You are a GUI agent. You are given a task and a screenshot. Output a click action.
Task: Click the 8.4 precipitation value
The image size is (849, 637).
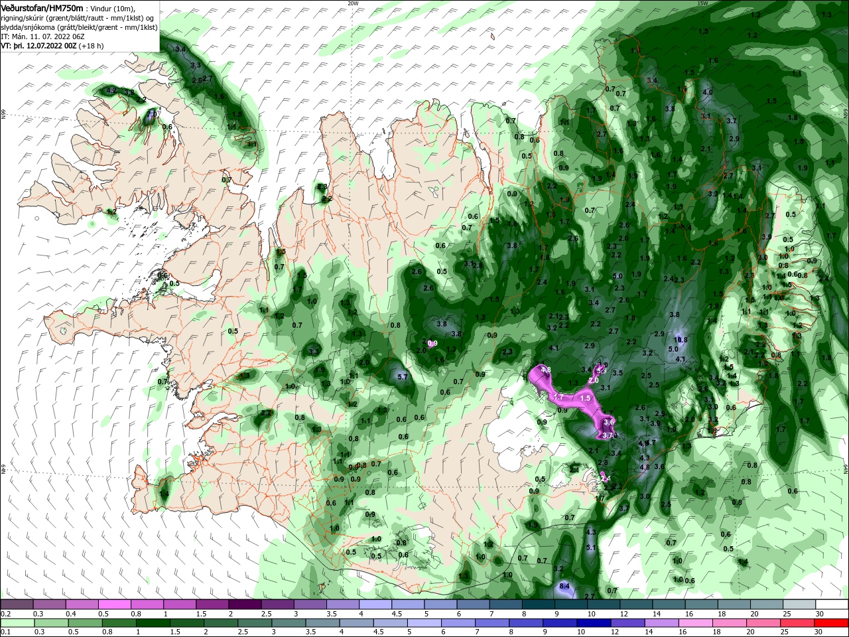coord(565,586)
